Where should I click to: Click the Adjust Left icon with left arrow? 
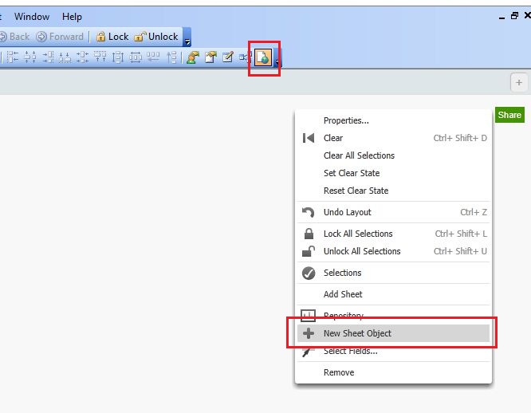(153, 57)
